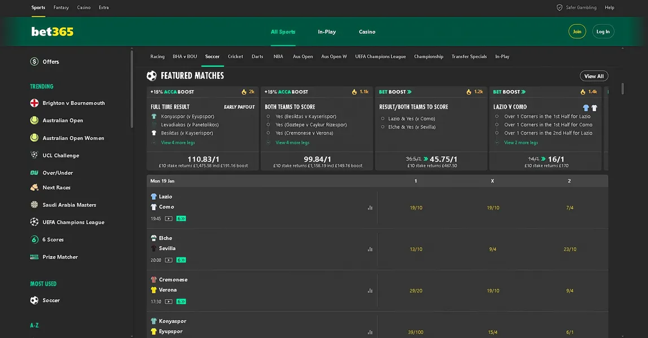Select the Prize Matcher icon
648x338 pixels.
pos(34,257)
